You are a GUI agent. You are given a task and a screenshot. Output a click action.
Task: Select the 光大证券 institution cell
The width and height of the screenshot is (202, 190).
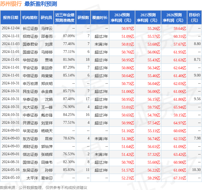tap(30, 107)
